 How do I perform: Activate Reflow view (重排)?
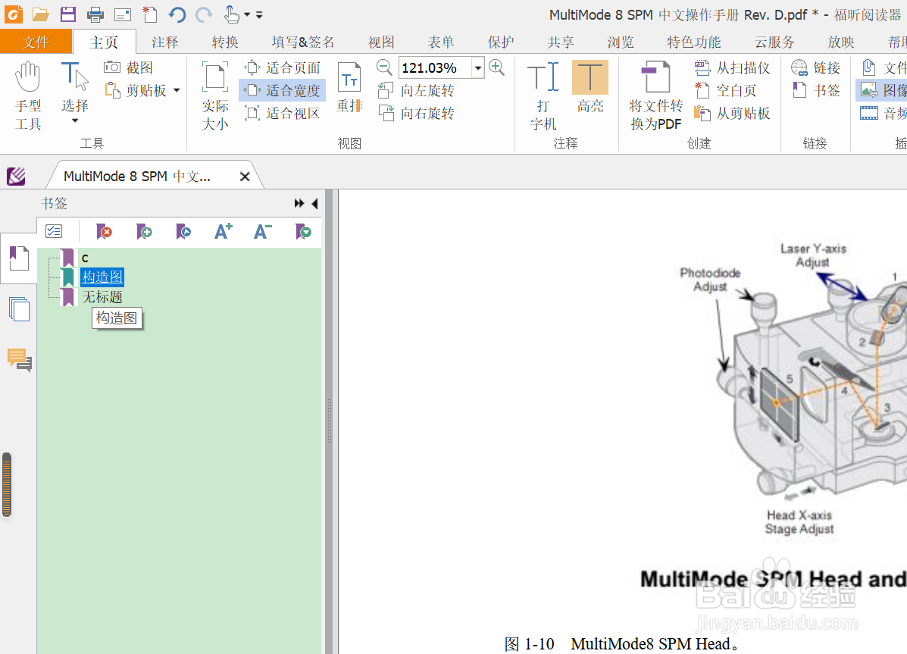[x=349, y=87]
